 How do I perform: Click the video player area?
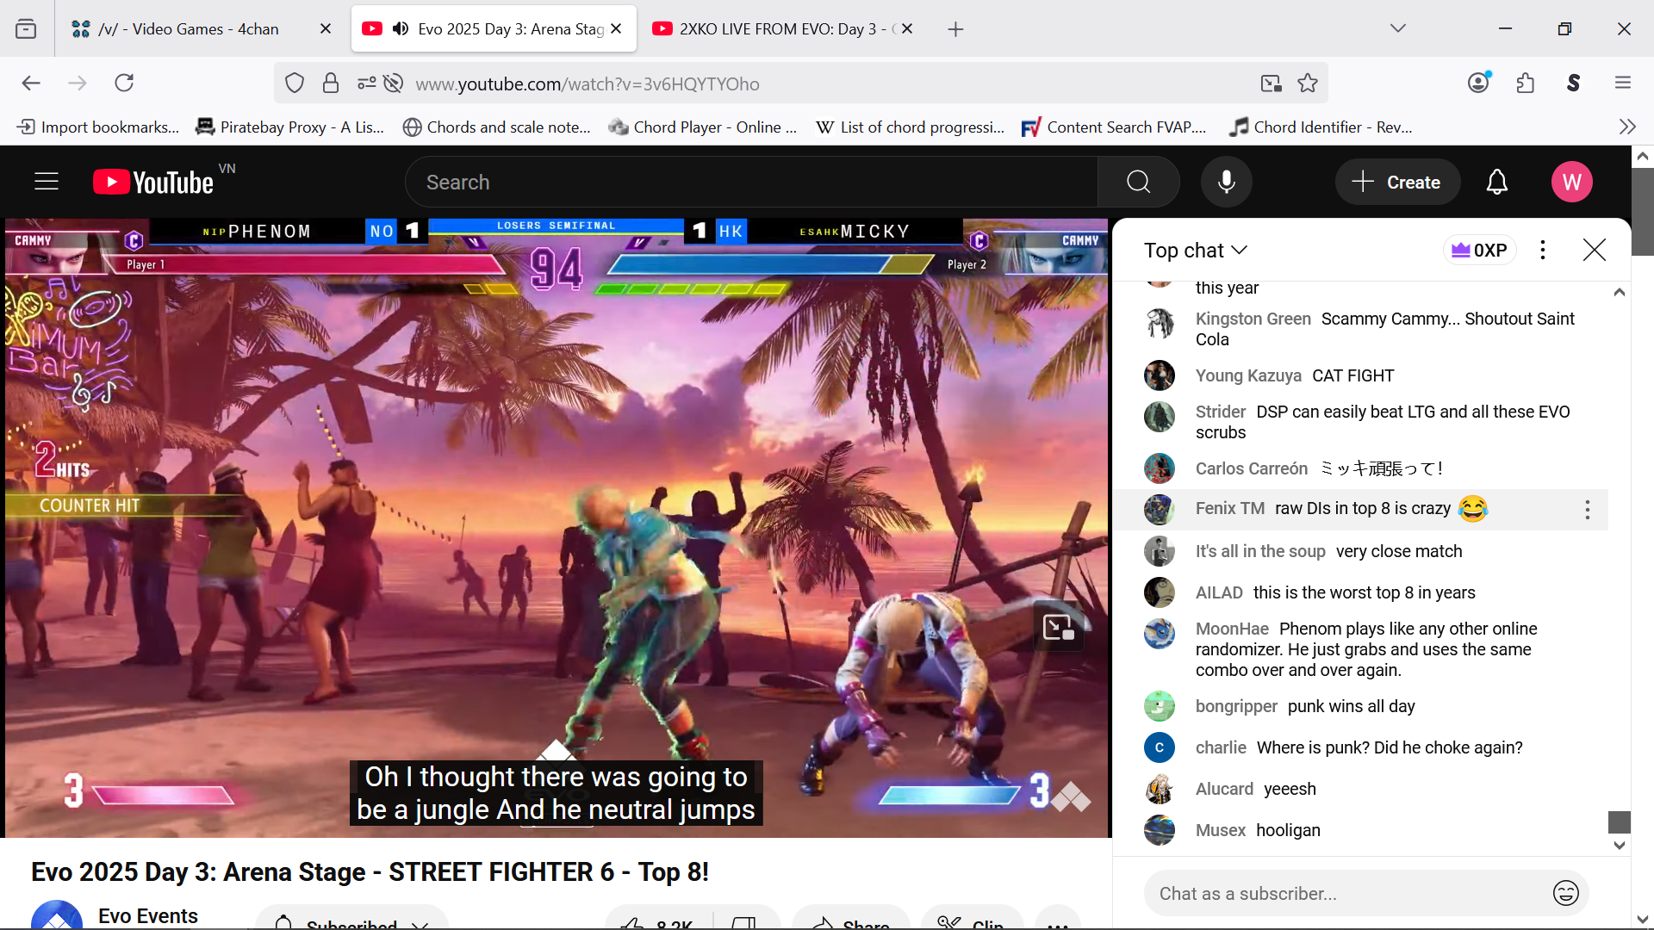click(557, 527)
